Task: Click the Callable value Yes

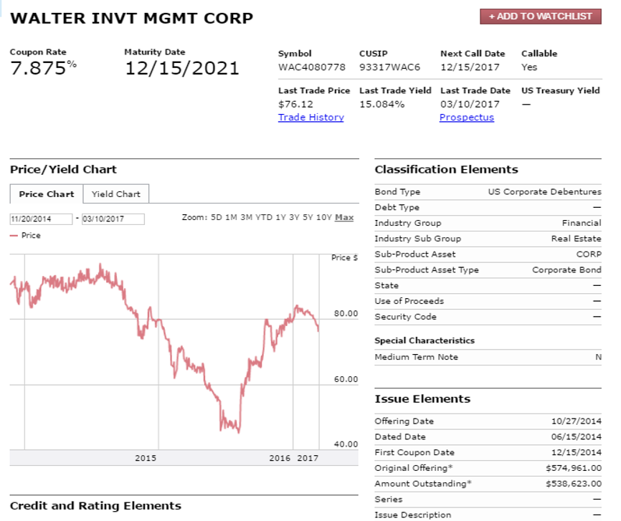Action: click(x=529, y=67)
